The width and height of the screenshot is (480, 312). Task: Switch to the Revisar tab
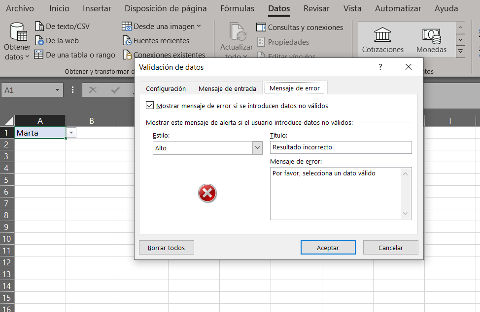coord(316,8)
